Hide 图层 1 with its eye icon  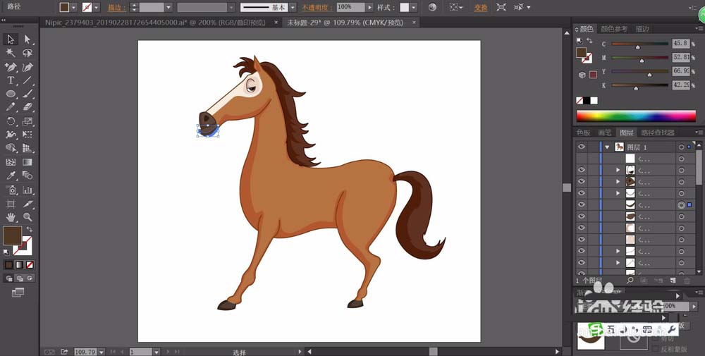[x=582, y=147]
